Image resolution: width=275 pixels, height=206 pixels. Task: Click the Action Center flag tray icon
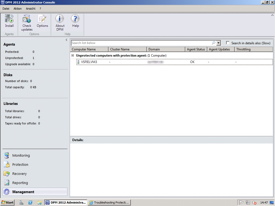[241, 203]
